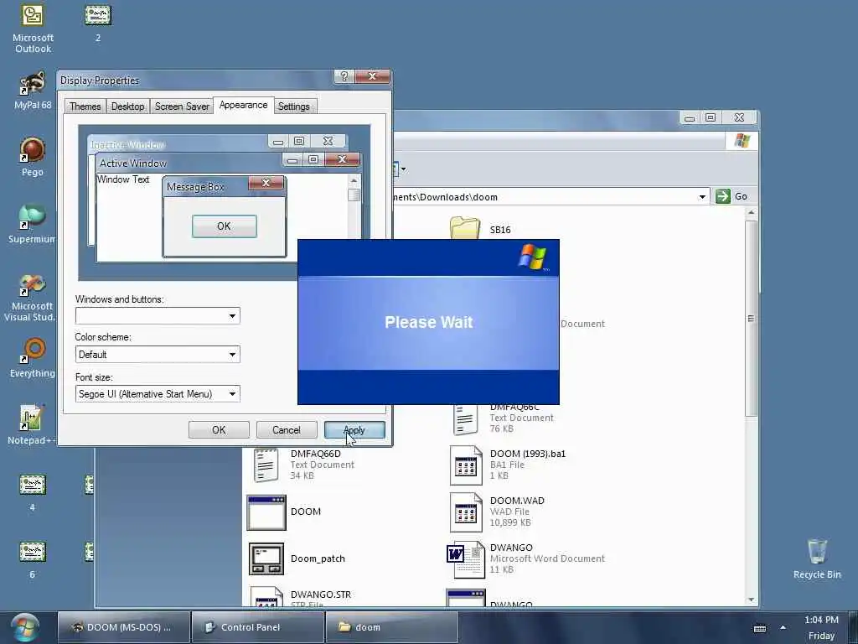Click OK in Display Properties
This screenshot has width=858, height=644.
click(219, 430)
